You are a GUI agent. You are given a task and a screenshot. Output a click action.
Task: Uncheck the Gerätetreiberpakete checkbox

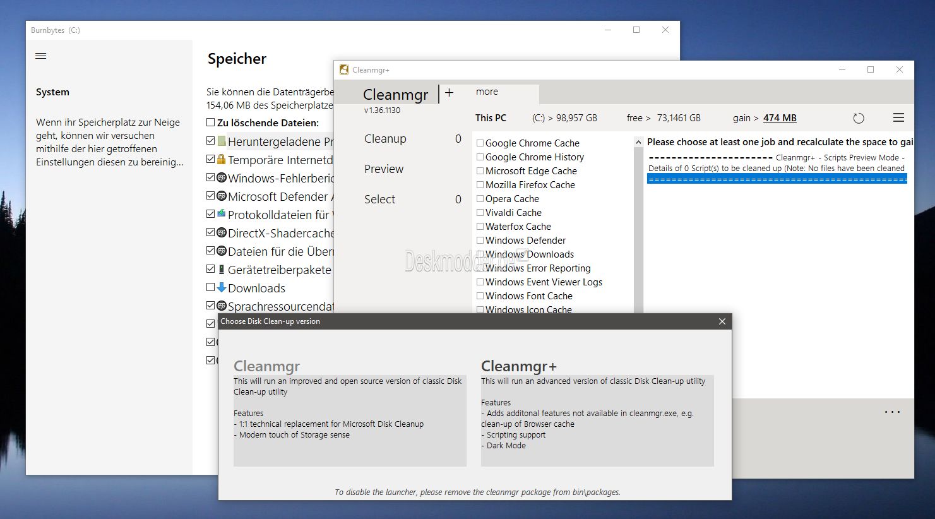(x=211, y=268)
